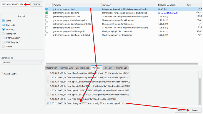Disable searching in Keywords
Screen dimensions: 203x114
tap(3, 25)
